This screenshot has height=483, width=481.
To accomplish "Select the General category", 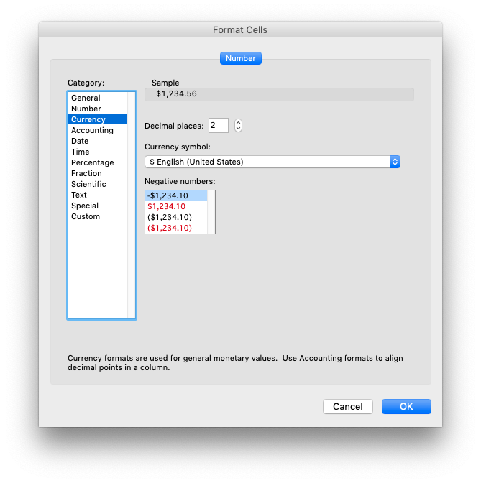I will click(x=97, y=98).
